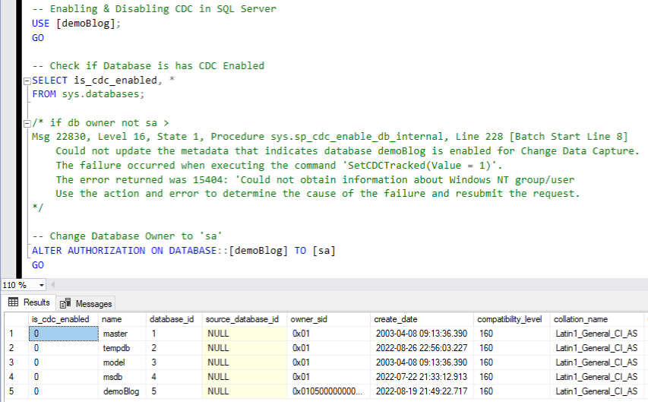Collapse the SELECT is_cdc_enabled code block
This screenshot has height=402, width=648.
(x=27, y=81)
